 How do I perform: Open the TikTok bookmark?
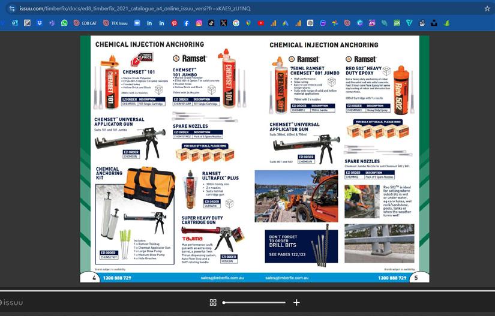(211, 23)
